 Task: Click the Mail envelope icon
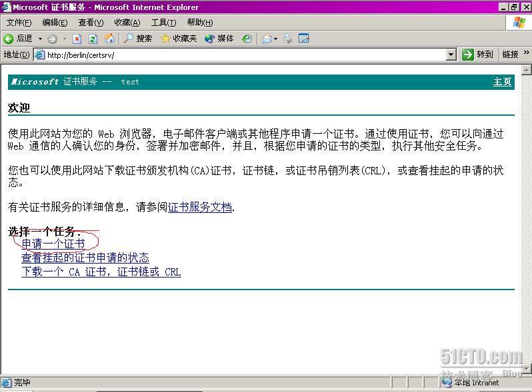(267, 39)
